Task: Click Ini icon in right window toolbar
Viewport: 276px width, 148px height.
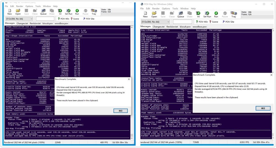Action: [x=198, y=15]
